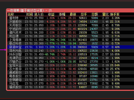Select the 龙津药业 stock row
This screenshot has width=134, height=100.
pos(70,58)
